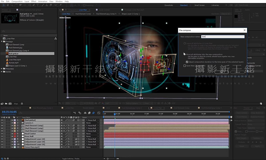266x160 pixels.
Task: Select the Zoom magnifier tool
Action: coord(12,5)
